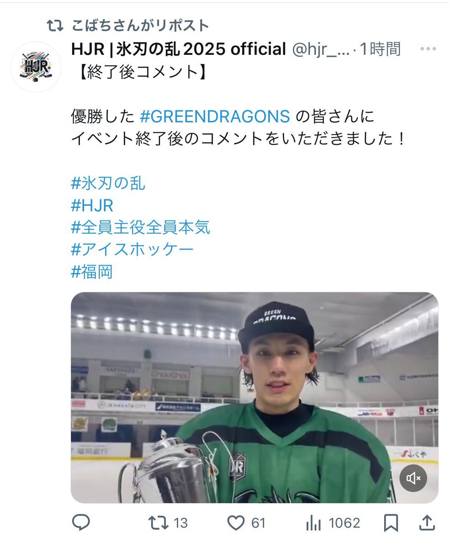Screen dimensions: 449x548
Task: Open the HJR profile avatar
Action: (x=36, y=68)
